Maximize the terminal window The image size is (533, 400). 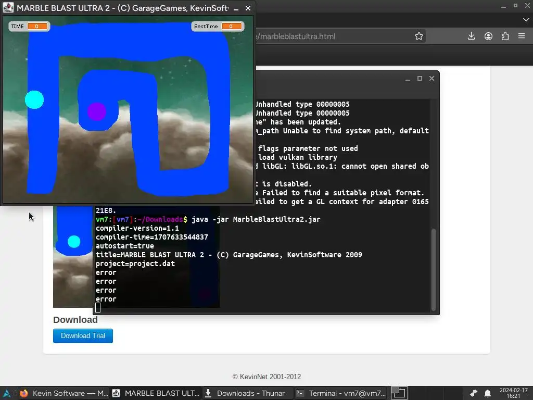(x=420, y=79)
